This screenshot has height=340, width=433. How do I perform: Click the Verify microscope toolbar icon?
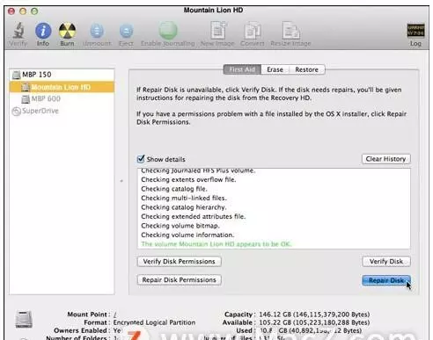[18, 31]
